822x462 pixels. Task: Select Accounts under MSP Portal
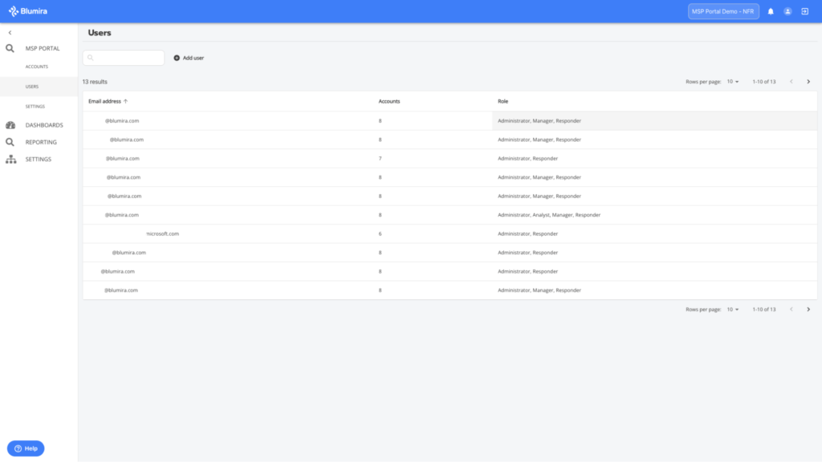pos(36,67)
